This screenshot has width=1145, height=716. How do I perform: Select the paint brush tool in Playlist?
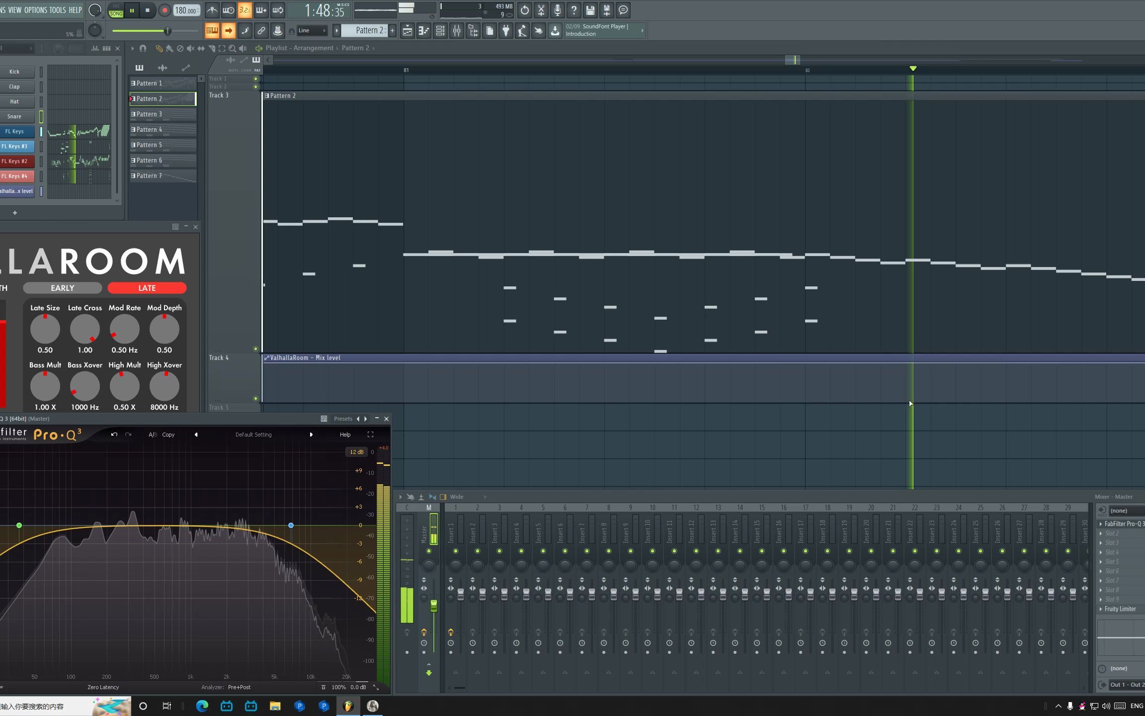(169, 48)
